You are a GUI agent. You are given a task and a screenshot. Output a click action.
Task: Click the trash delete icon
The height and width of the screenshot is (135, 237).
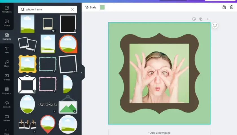tap(232, 7)
